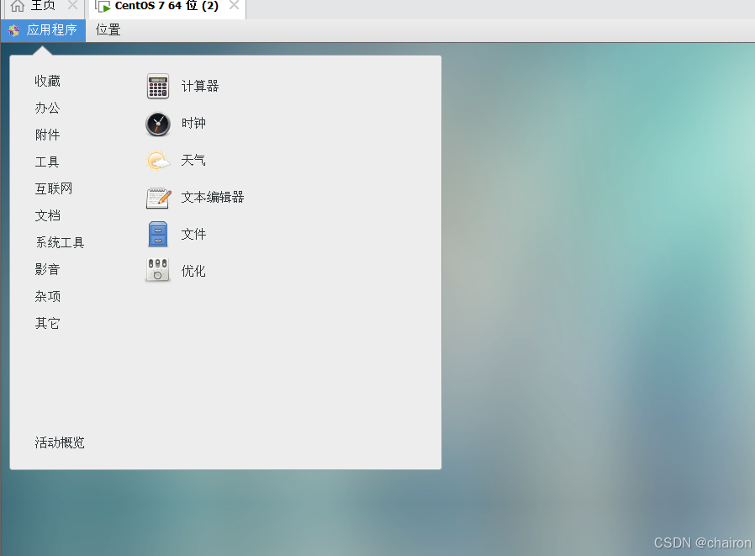Click the 应用程序 menu icon

point(13,30)
